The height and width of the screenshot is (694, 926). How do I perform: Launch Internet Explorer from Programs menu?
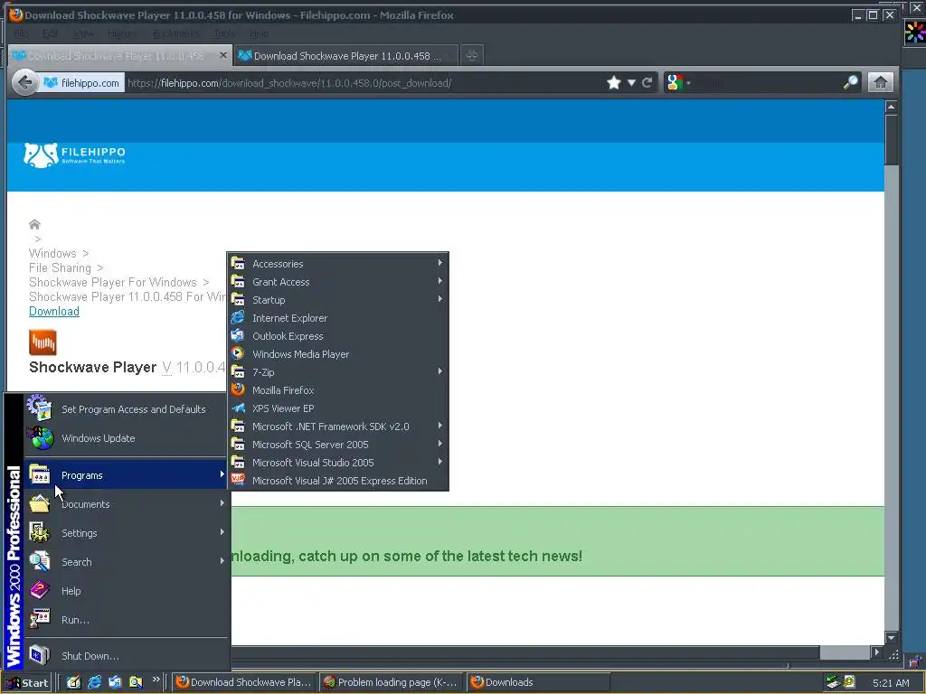[x=338, y=318]
